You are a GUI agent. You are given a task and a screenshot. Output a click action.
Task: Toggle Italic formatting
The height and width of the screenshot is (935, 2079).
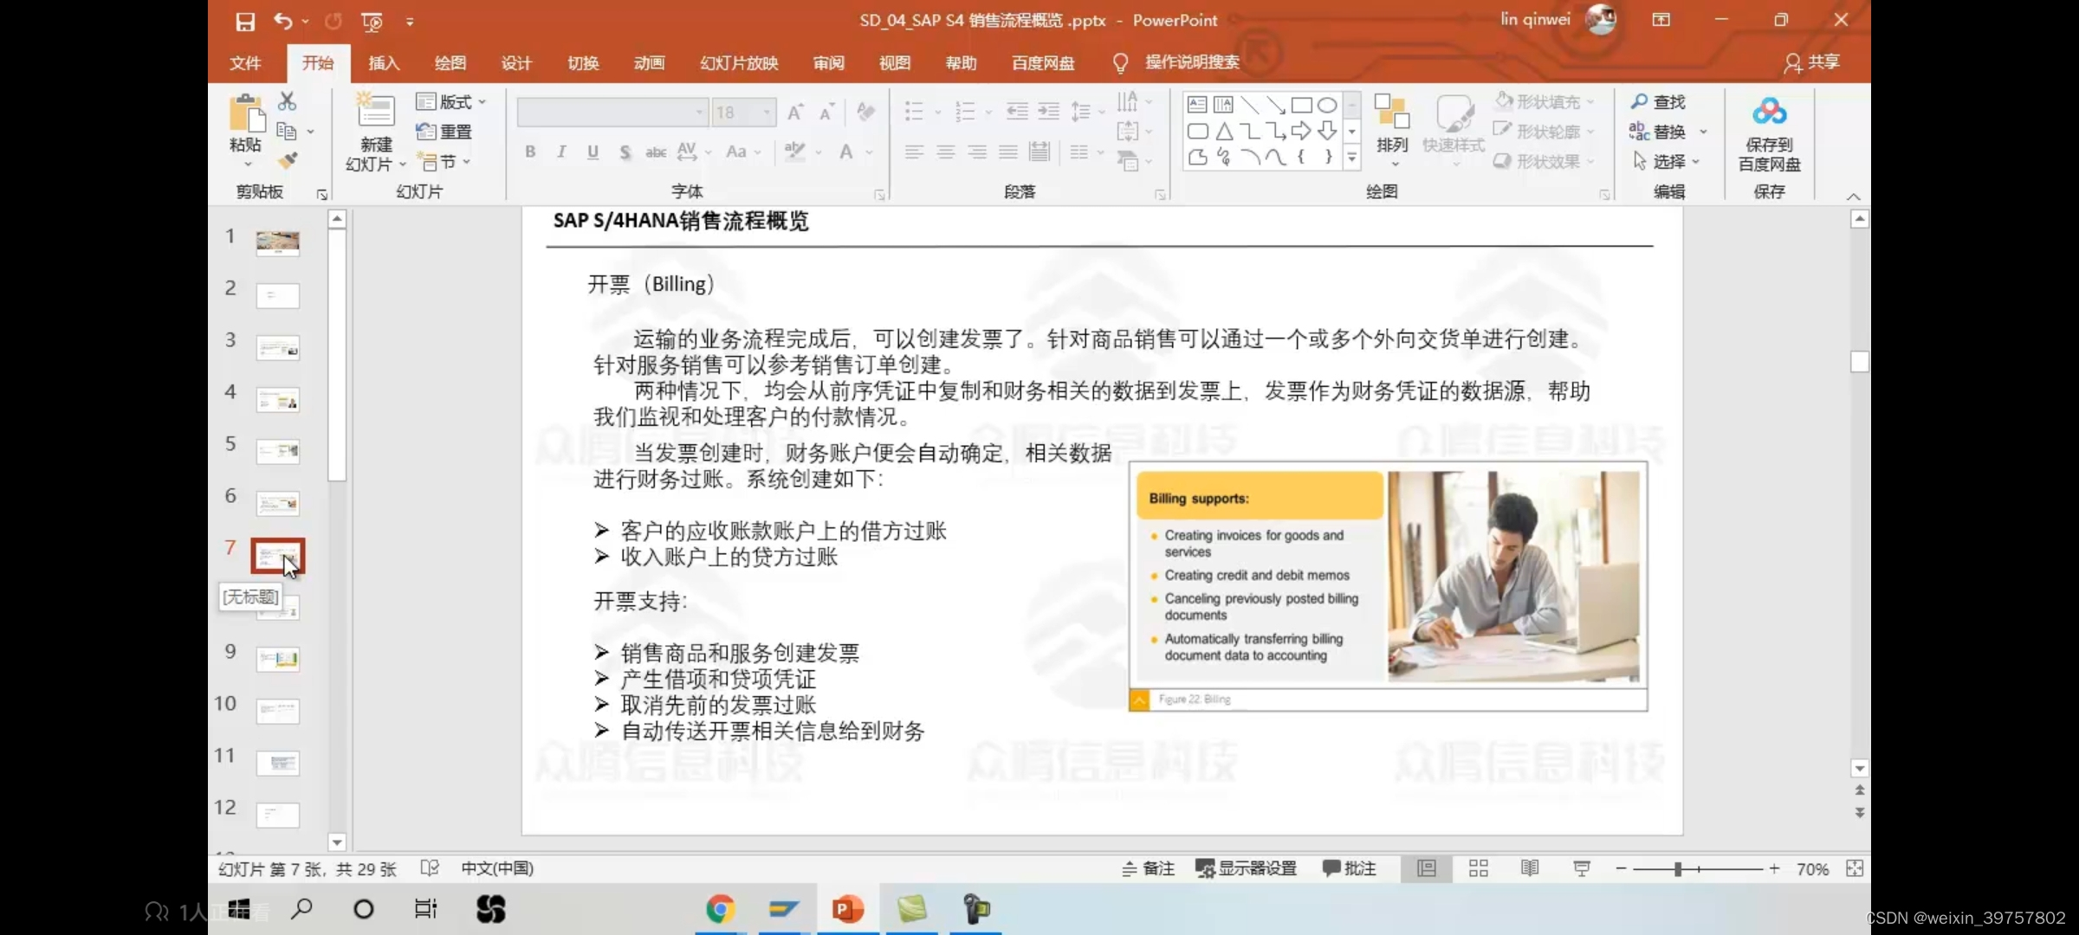561,152
